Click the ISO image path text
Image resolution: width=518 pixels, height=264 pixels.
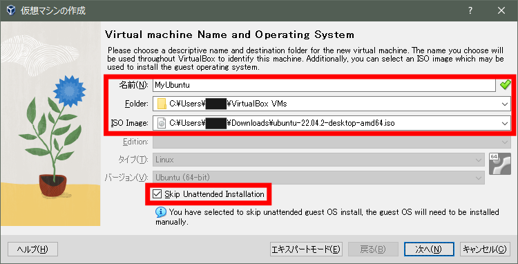(x=282, y=123)
